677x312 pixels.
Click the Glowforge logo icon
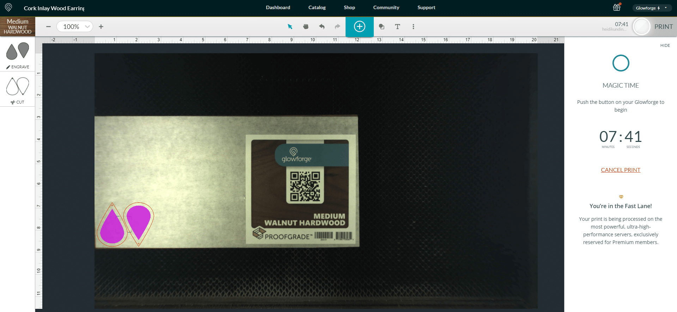pyautogui.click(x=8, y=7)
